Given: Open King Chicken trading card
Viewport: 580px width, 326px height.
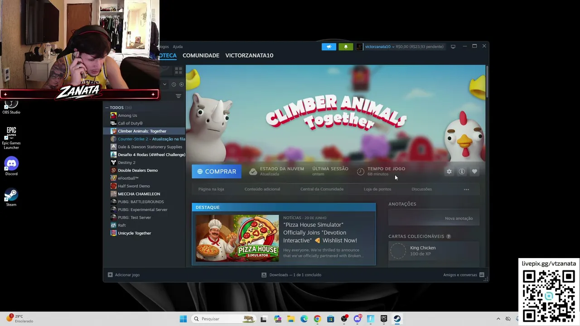Looking at the screenshot, I should tap(434, 250).
